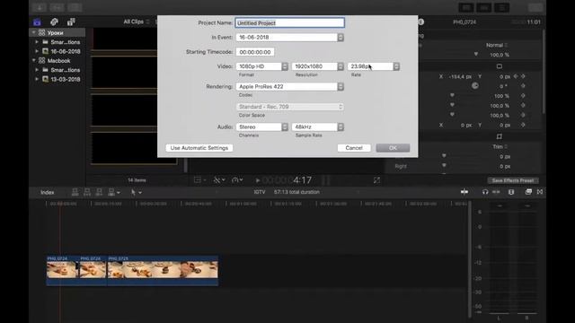This screenshot has height=323, width=575.
Task: Enter fullscreen viewer playback
Action: [x=376, y=180]
